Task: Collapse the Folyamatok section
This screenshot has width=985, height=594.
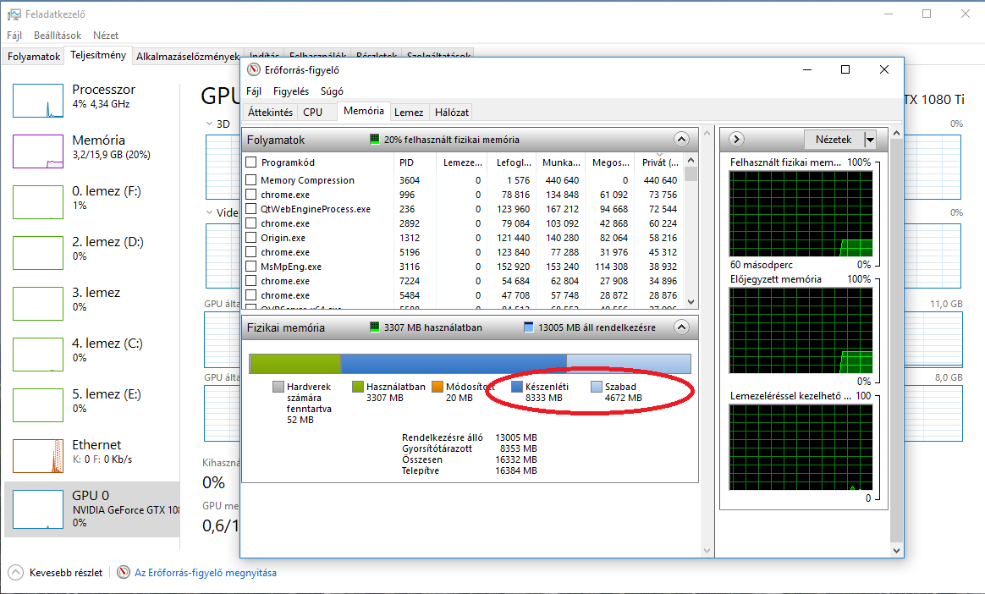Action: (x=681, y=140)
